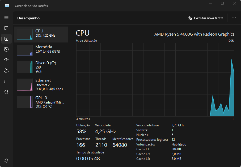The width and height of the screenshot is (241, 167).
Task: Select the Memória performance item
Action: coord(41,50)
